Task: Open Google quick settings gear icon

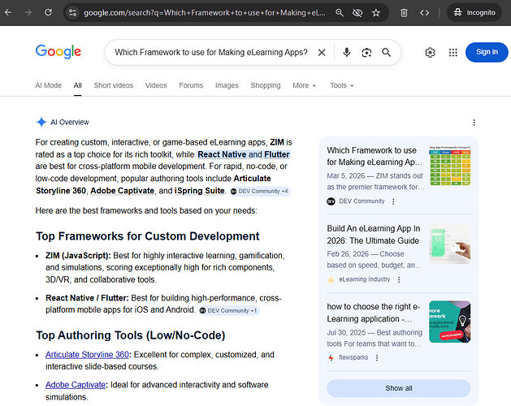Action: [430, 53]
